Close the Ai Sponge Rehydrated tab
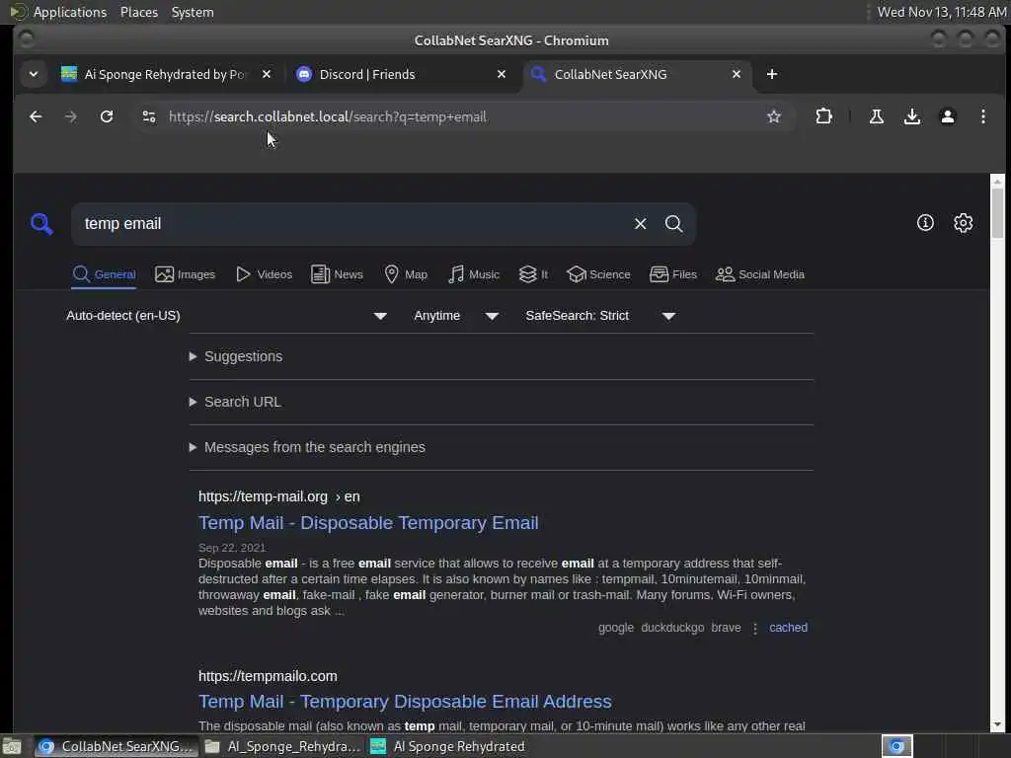Screen dimensions: 1011x758 point(267,74)
